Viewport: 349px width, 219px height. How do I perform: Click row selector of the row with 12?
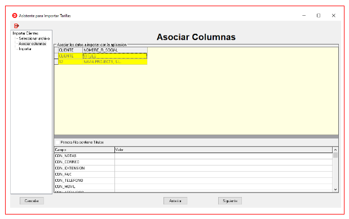point(56,61)
